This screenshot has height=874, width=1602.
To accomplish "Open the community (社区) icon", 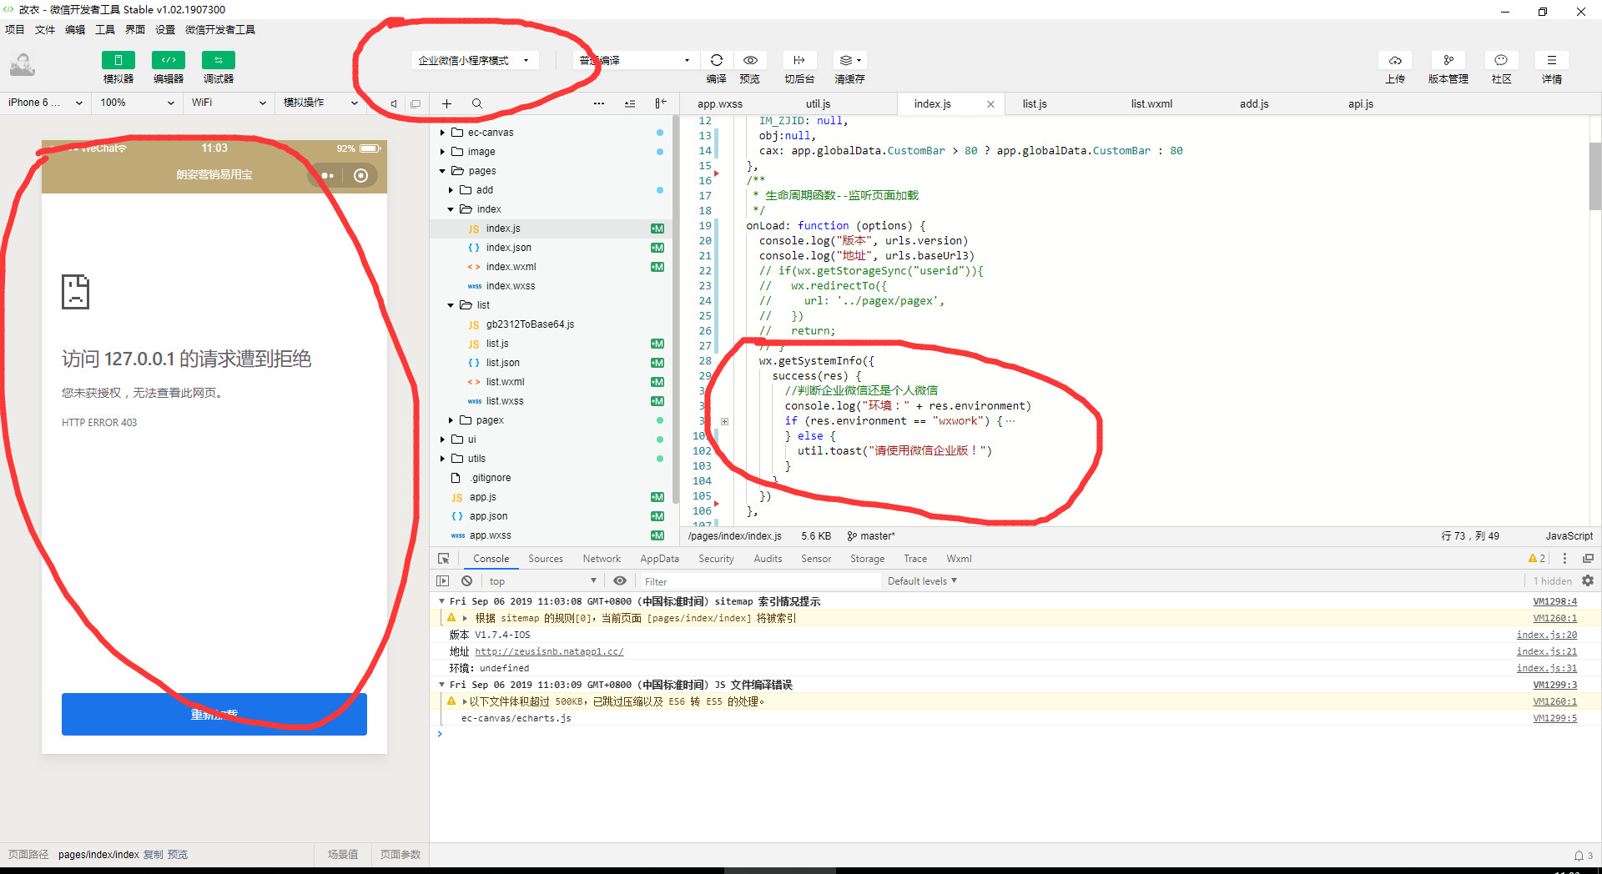I will click(x=1501, y=60).
